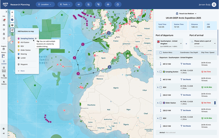Click the three-dot menu on Glider Station row

[215, 103]
